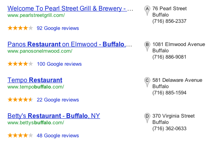Click map pin marker A
Viewport: 209px width, 142px height.
pyautogui.click(x=147, y=10)
